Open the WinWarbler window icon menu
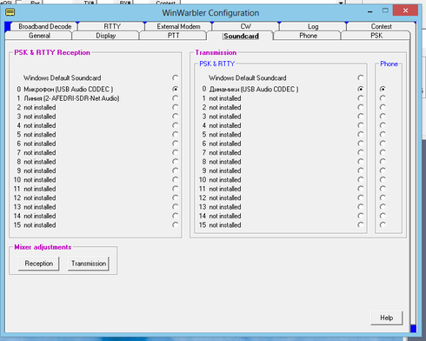 click(10, 12)
